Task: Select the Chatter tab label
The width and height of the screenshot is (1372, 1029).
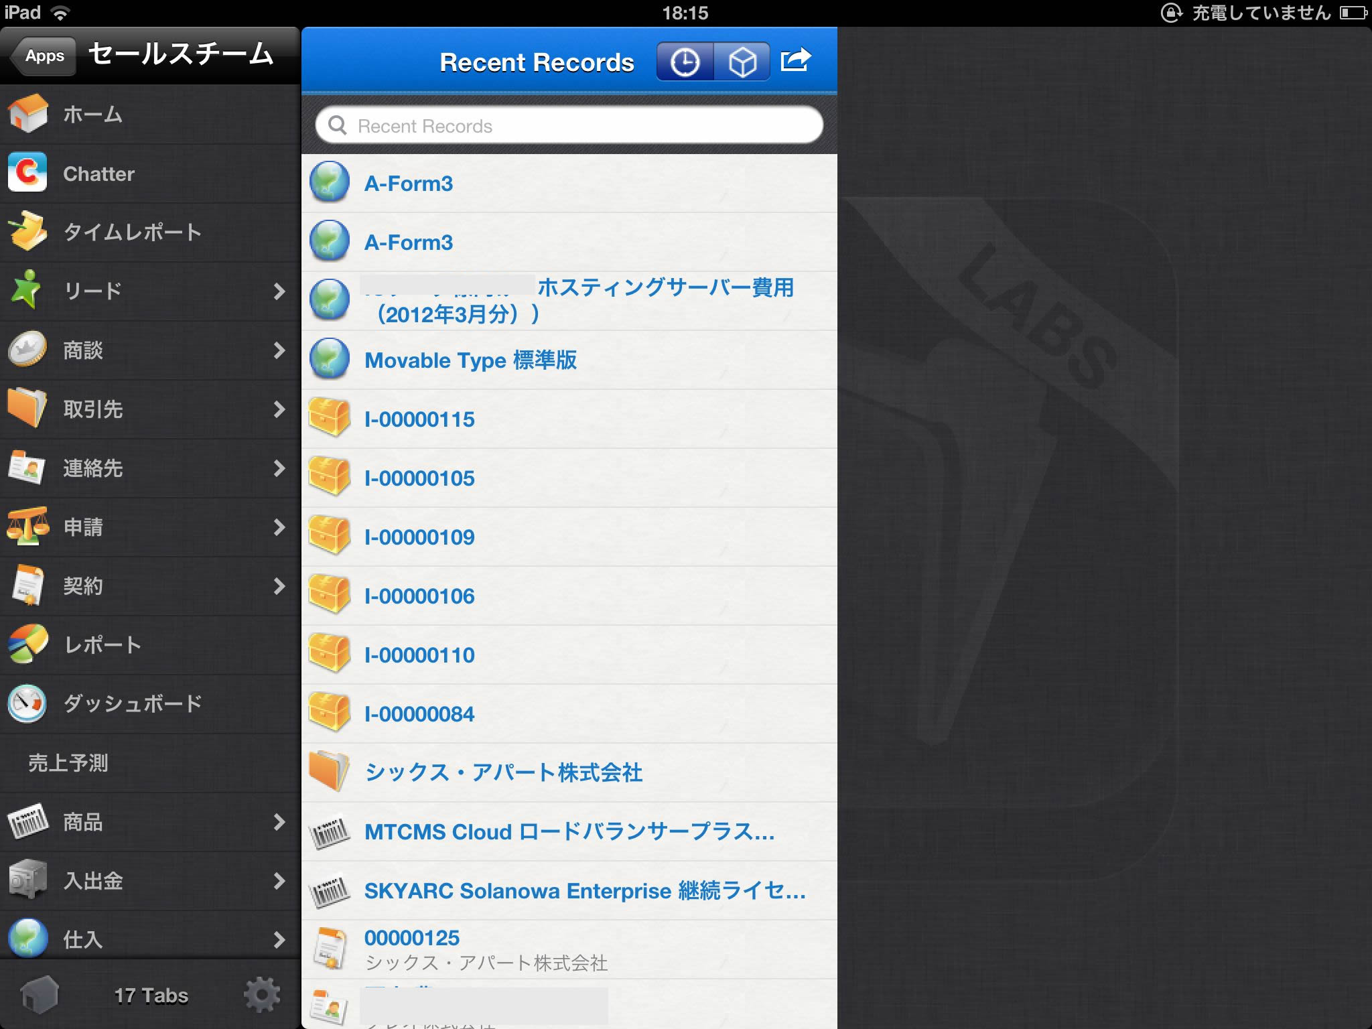Action: [x=98, y=174]
